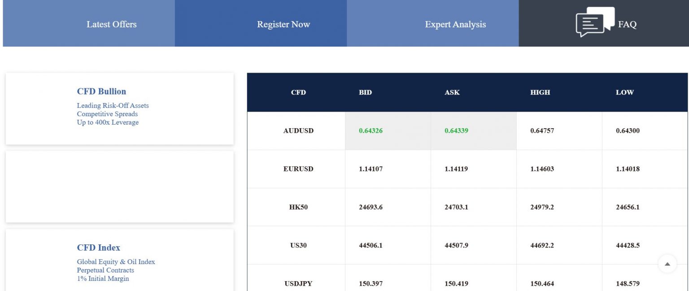Image resolution: width=689 pixels, height=291 pixels.
Task: Open the FAQ text link
Action: 627,24
